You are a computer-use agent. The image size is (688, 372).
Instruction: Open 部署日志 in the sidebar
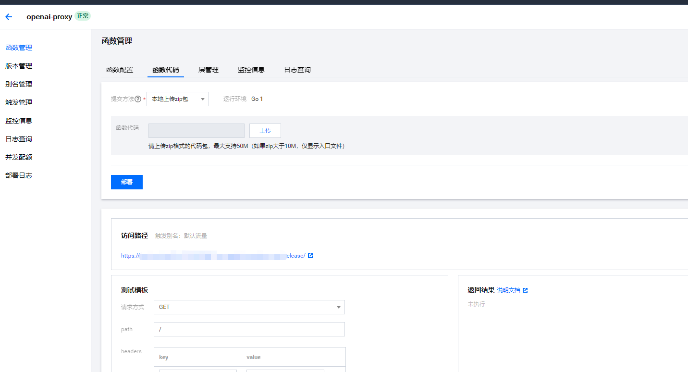coord(19,175)
